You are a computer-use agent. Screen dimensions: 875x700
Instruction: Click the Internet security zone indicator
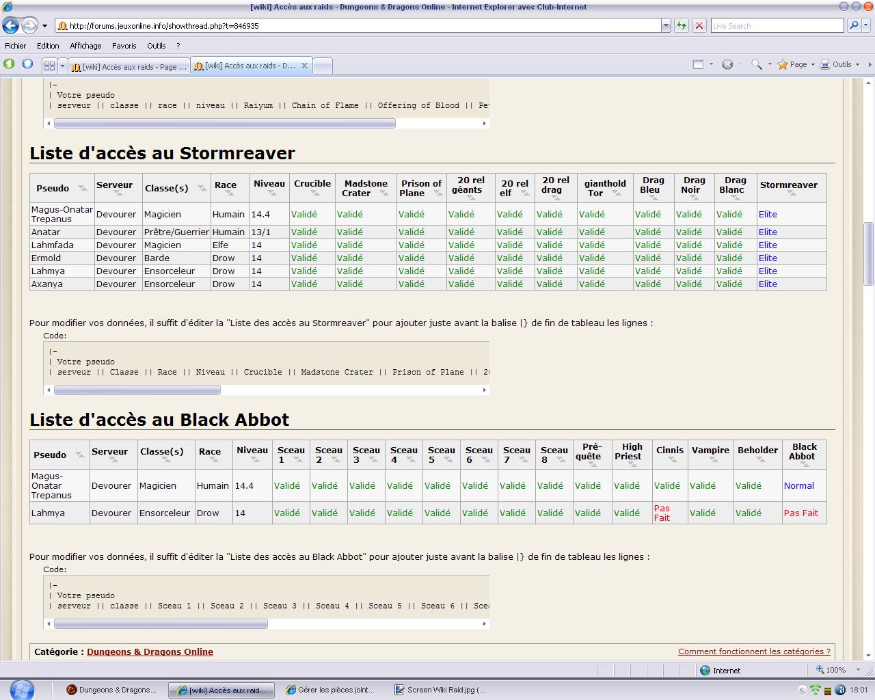(721, 670)
